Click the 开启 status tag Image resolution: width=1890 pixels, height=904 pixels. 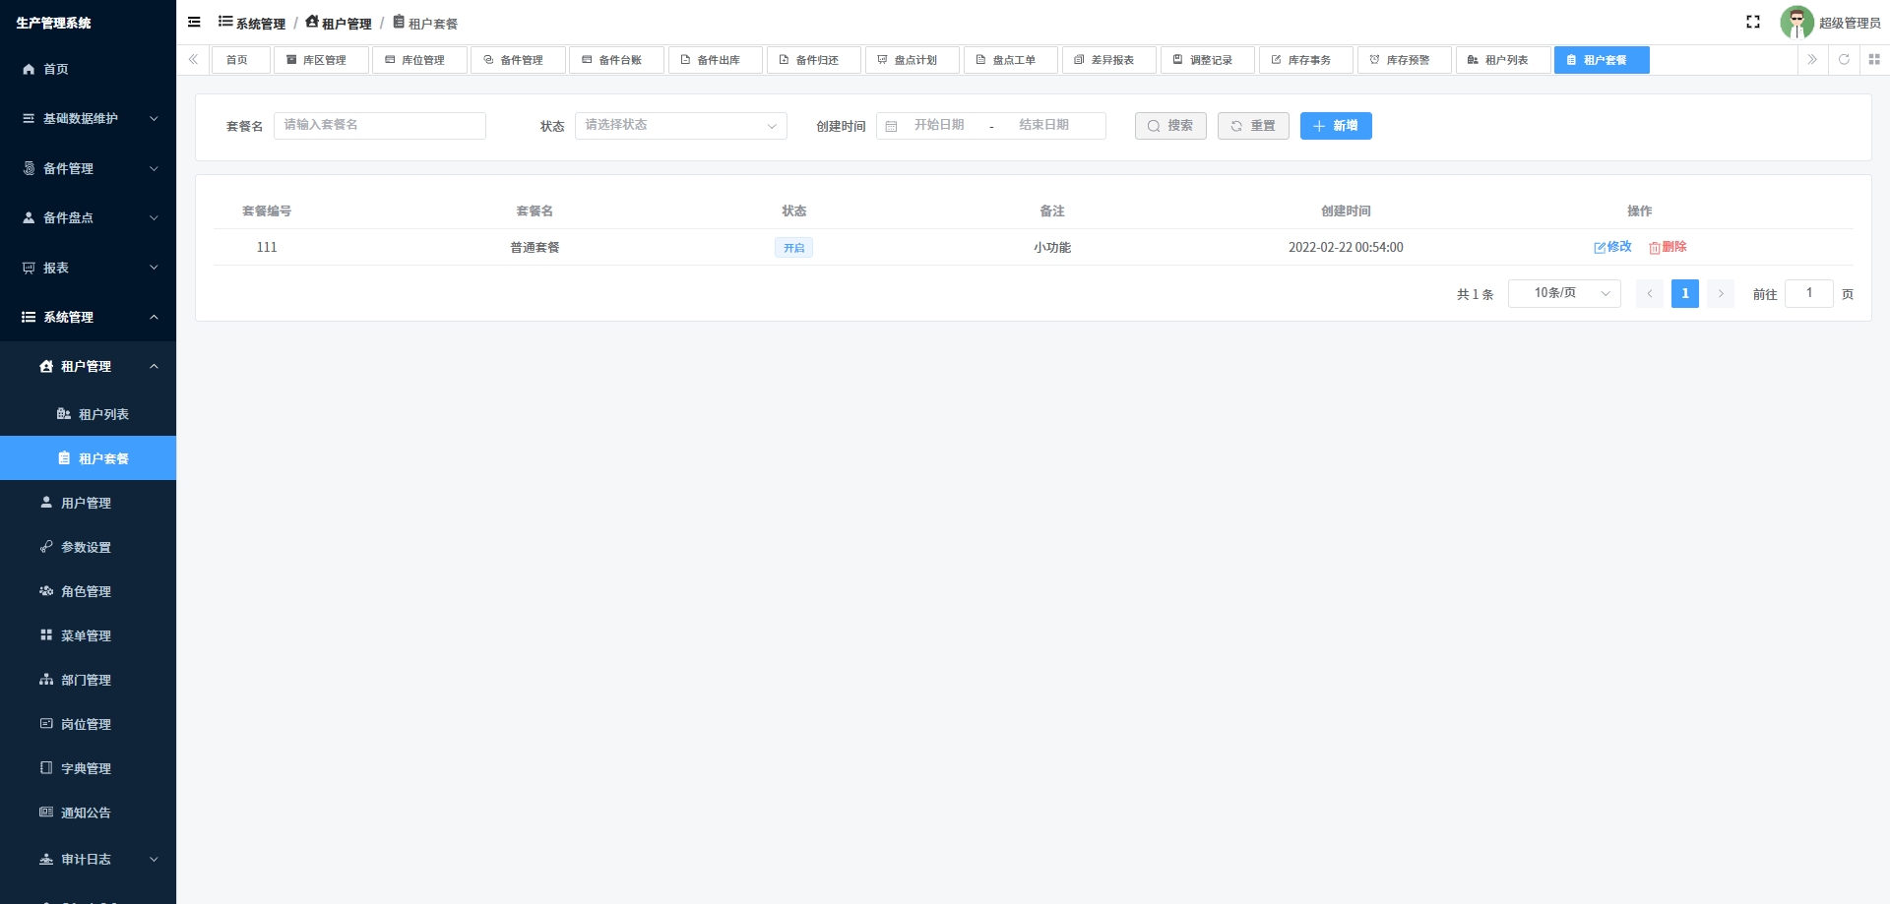pos(793,248)
